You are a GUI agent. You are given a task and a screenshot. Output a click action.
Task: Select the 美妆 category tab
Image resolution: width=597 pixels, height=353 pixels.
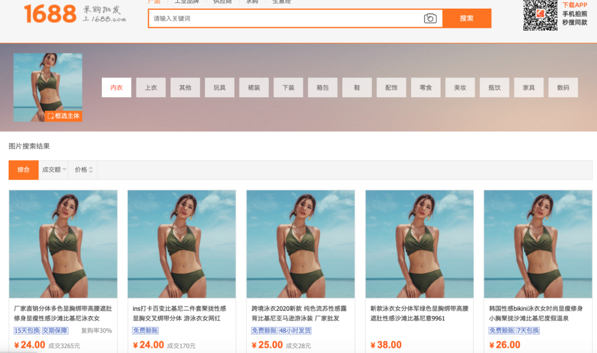(460, 87)
